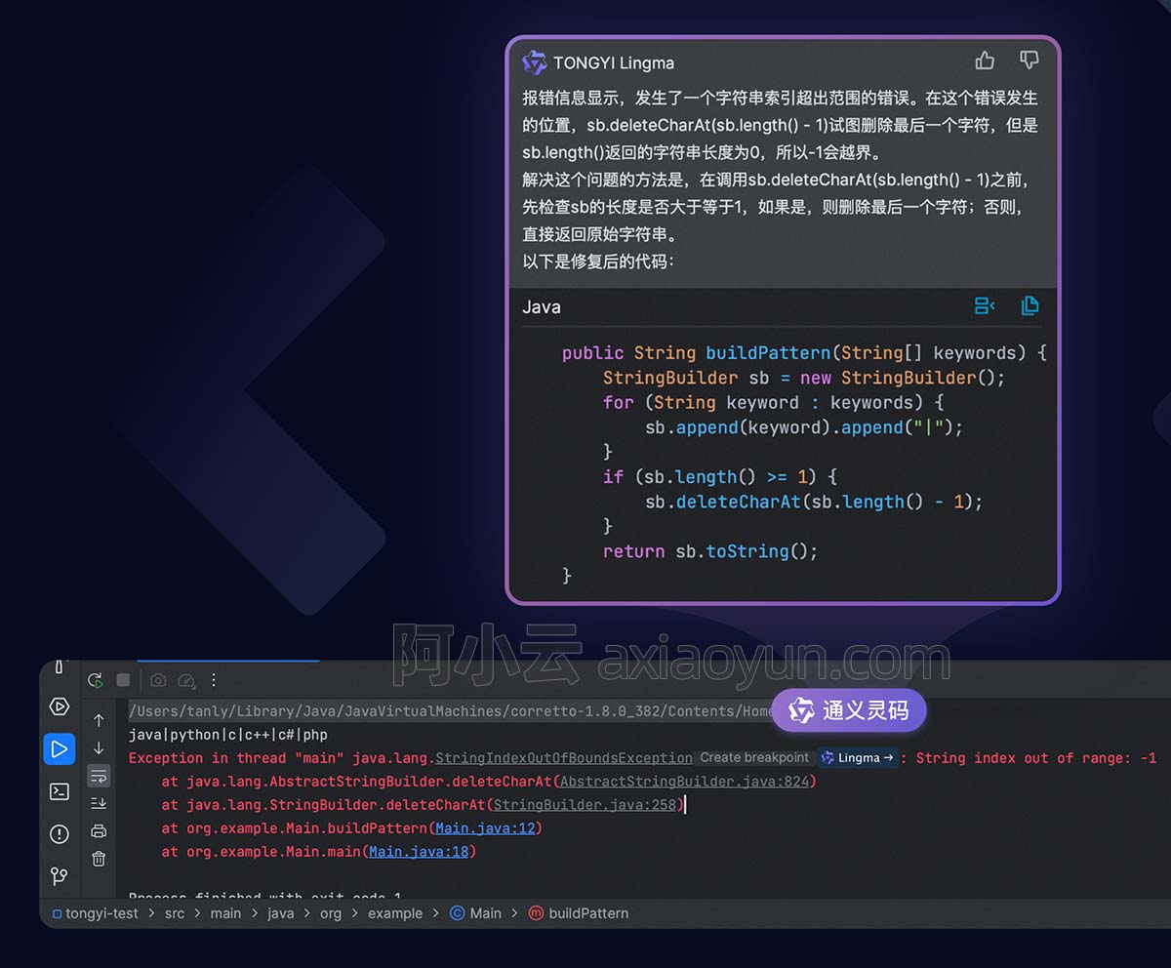
Task: Clear all console output with trash icon
Action: 99,859
